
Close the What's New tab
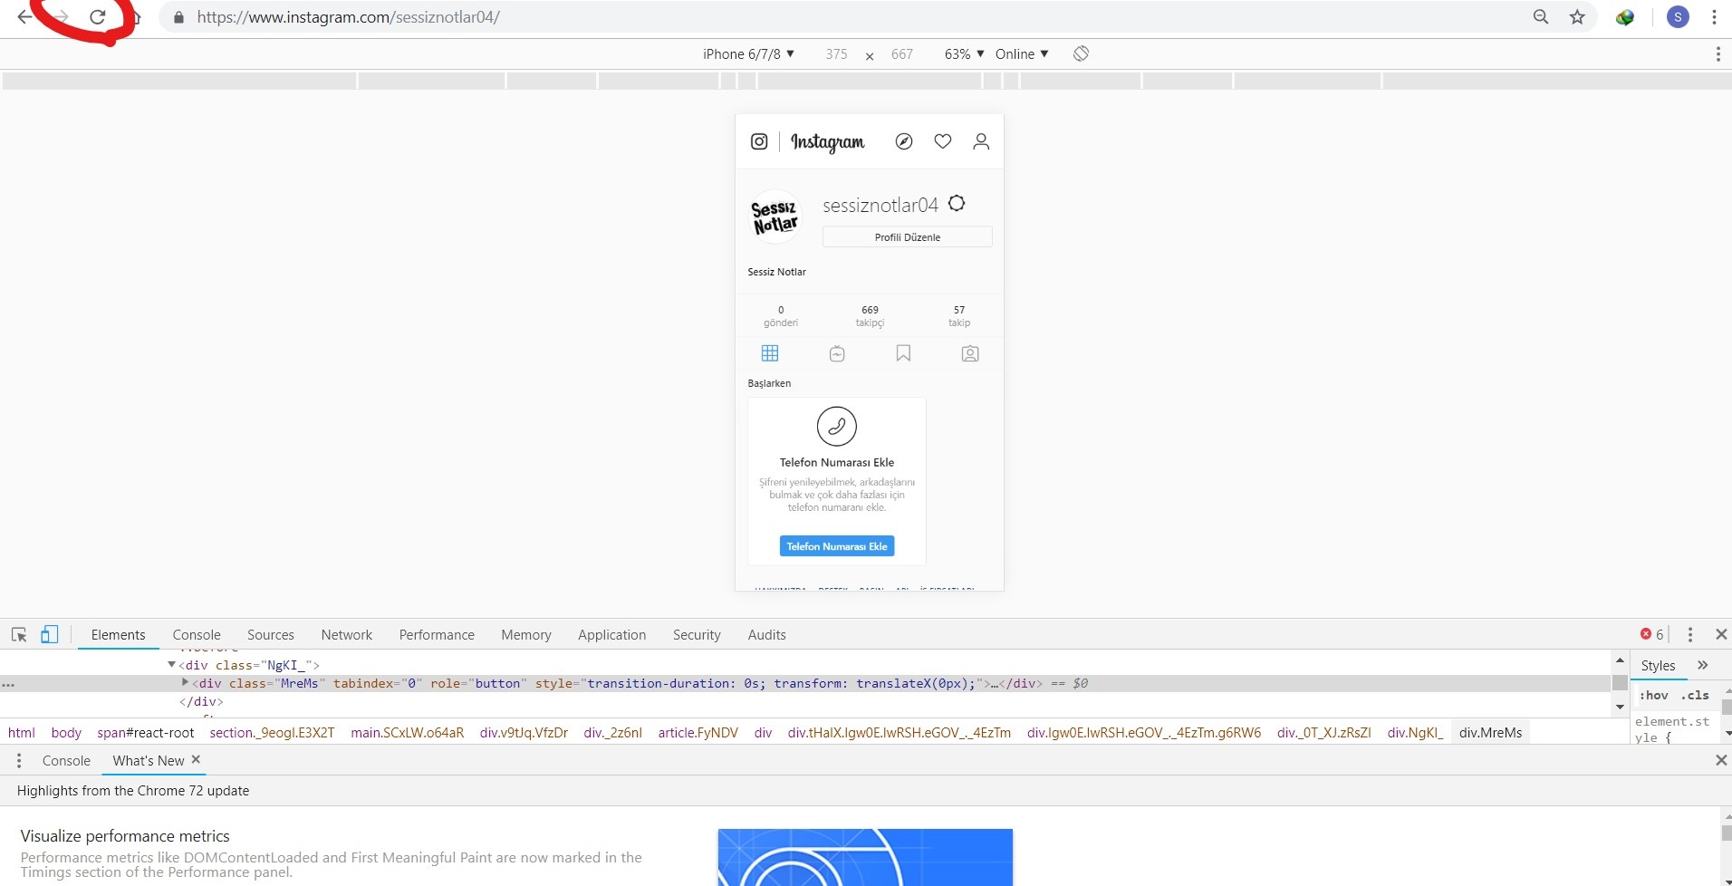196,759
